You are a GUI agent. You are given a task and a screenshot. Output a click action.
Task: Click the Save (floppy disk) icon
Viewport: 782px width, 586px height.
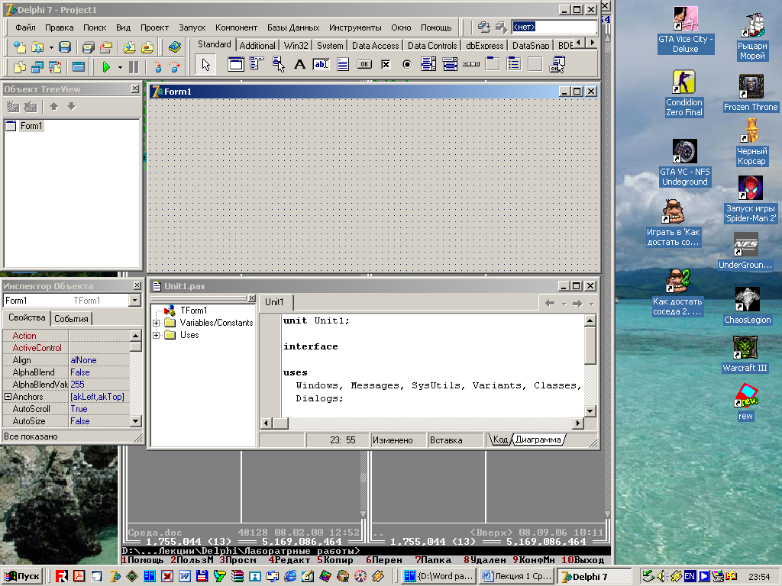click(65, 47)
